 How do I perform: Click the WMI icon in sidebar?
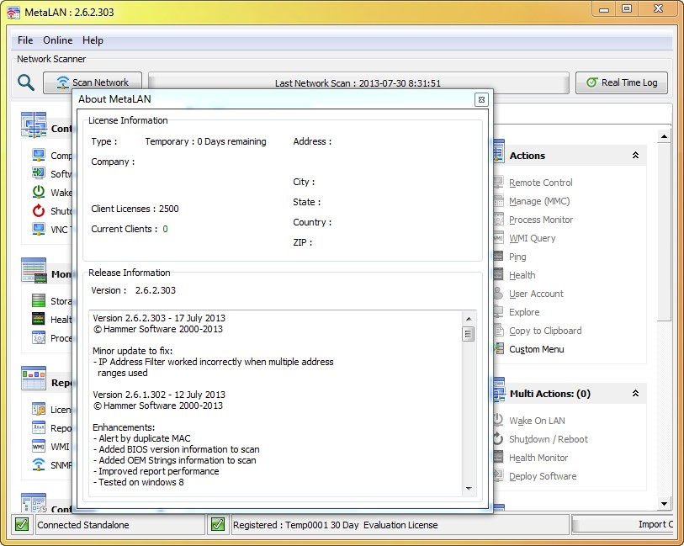tap(39, 446)
